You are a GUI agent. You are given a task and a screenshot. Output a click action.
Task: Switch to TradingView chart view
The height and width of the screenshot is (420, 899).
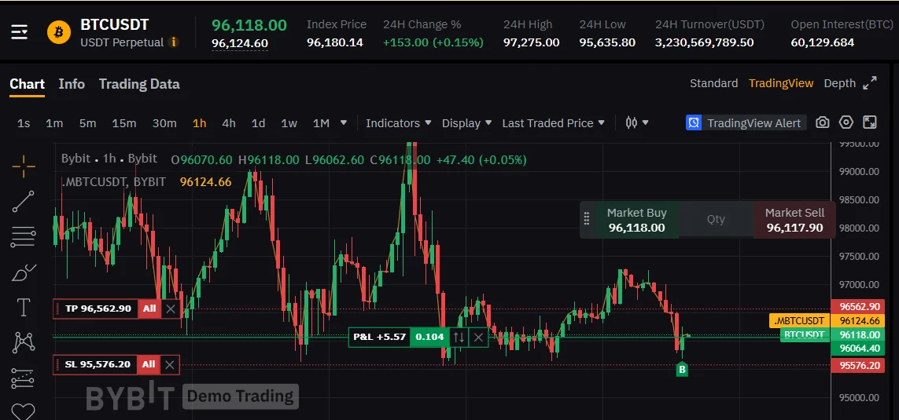point(781,83)
